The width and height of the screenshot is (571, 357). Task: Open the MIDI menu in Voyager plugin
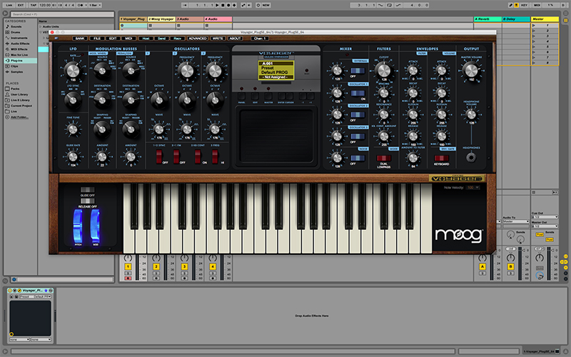pos(128,39)
